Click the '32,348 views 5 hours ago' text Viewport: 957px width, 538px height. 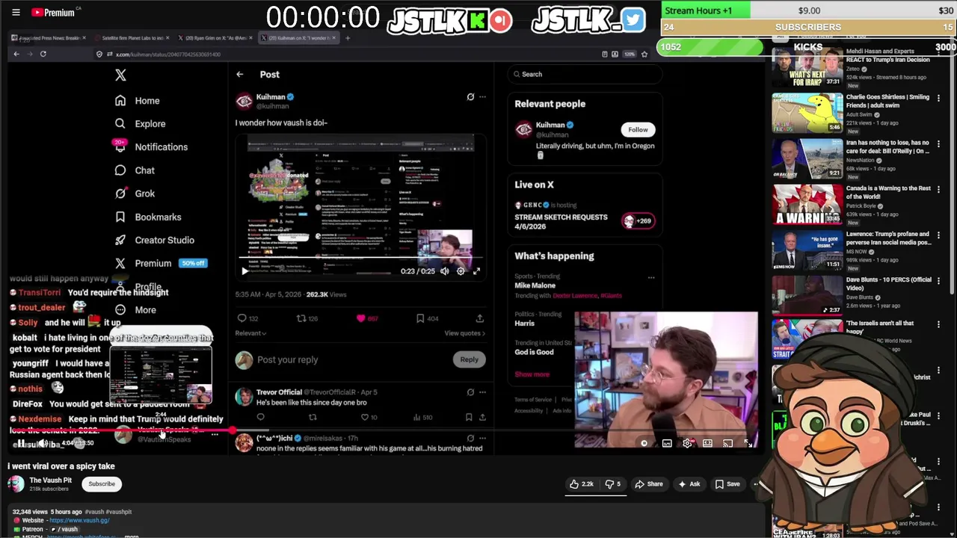47,512
